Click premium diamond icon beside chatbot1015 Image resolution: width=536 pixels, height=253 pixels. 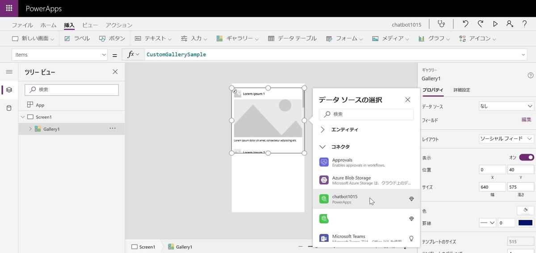[x=411, y=199]
